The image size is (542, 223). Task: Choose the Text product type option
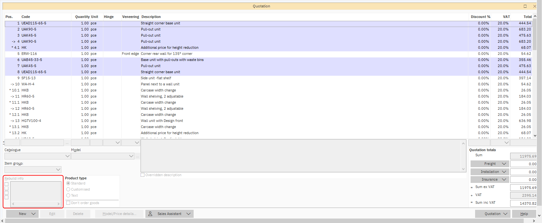coord(68,195)
